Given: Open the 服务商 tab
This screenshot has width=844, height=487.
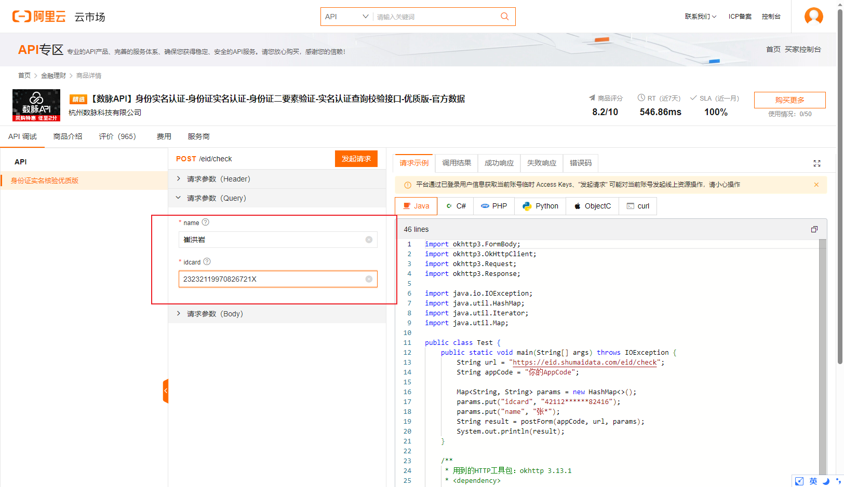Looking at the screenshot, I should coord(199,136).
